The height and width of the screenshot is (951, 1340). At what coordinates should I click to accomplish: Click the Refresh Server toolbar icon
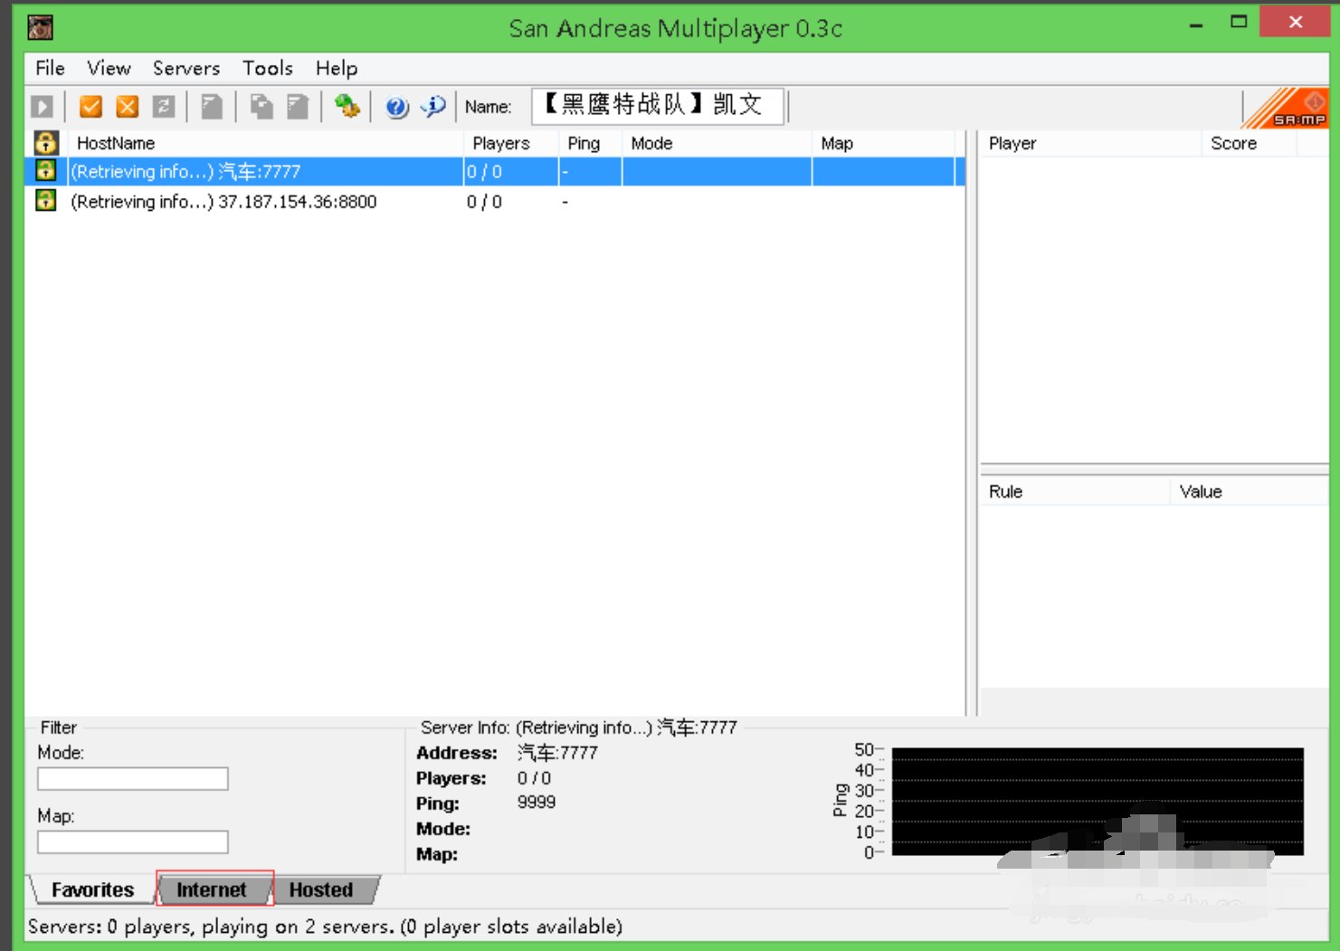pyautogui.click(x=164, y=107)
